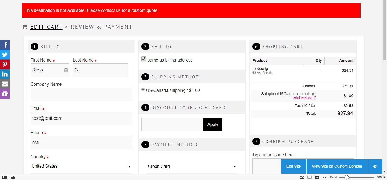Click the purple gift icon in sidebar

5,94
